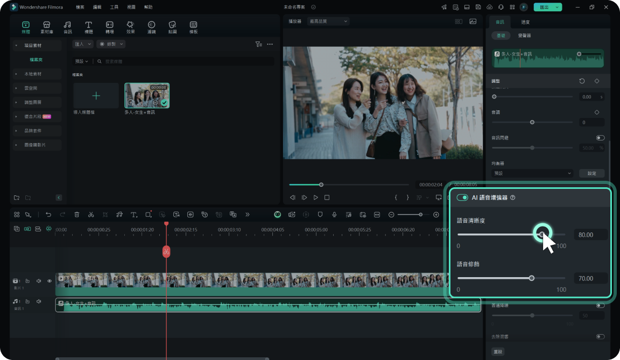
Task: Click the stop button in the player
Action: point(327,197)
